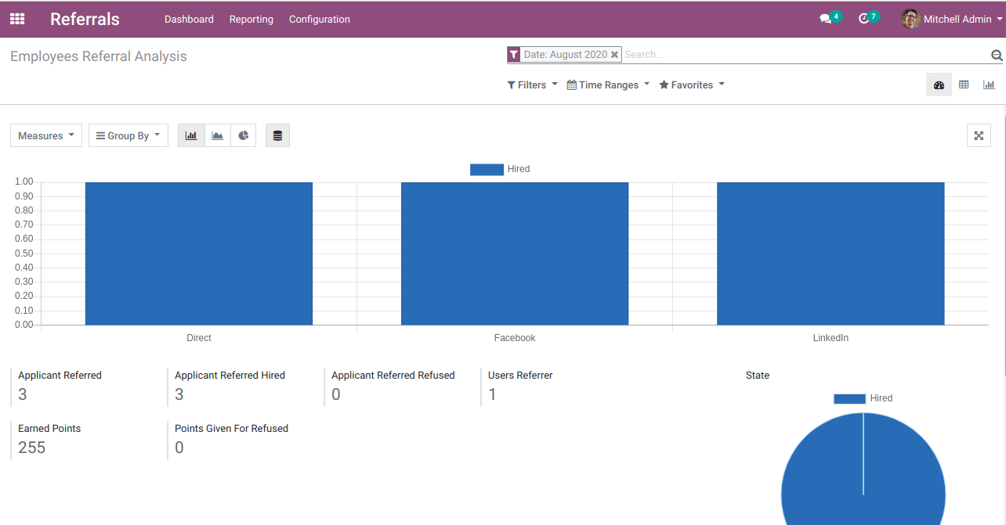Click the search magnifier icon
Screen dimensions: 1006x525
[997, 56]
